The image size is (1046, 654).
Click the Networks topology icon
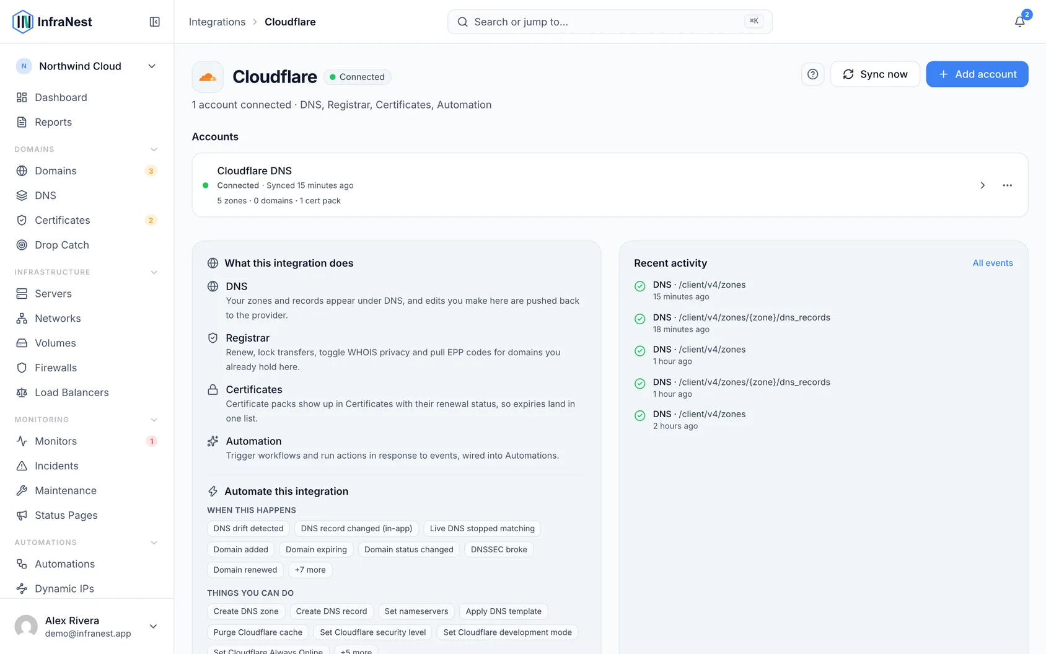pos(22,319)
